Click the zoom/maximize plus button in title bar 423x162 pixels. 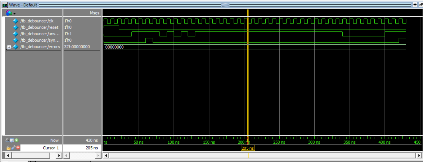pos(415,5)
